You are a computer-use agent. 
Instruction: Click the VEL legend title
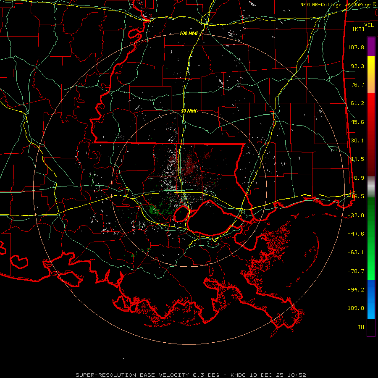pyautogui.click(x=369, y=25)
